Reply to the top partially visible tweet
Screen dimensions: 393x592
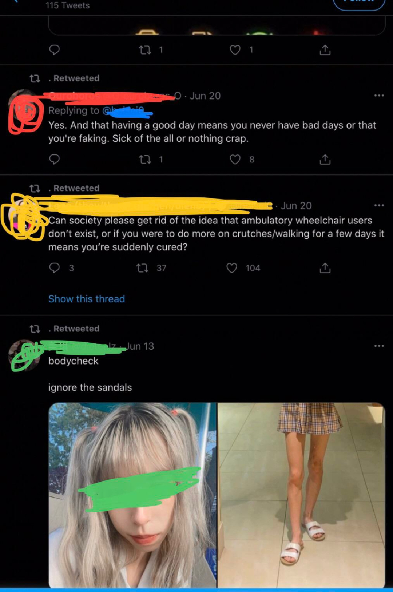pyautogui.click(x=54, y=49)
